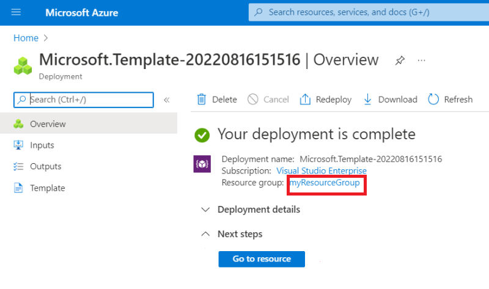489x289 pixels.
Task: Click the purple template braces icon
Action: tap(202, 165)
